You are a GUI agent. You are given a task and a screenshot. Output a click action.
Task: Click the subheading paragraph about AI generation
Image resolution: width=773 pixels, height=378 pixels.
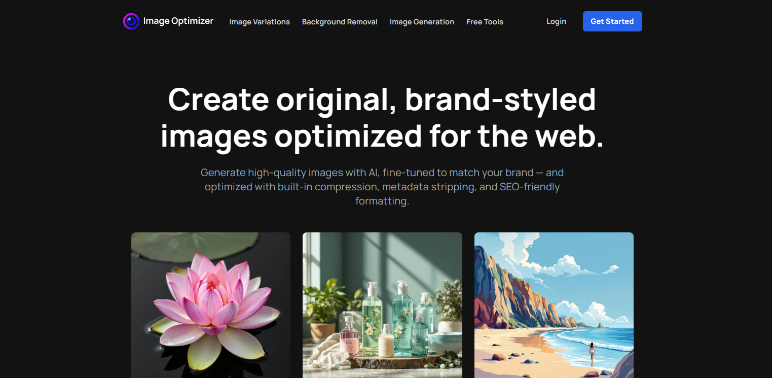(382, 187)
